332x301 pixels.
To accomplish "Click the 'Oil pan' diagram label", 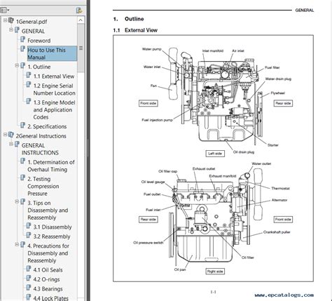I will tap(180, 269).
